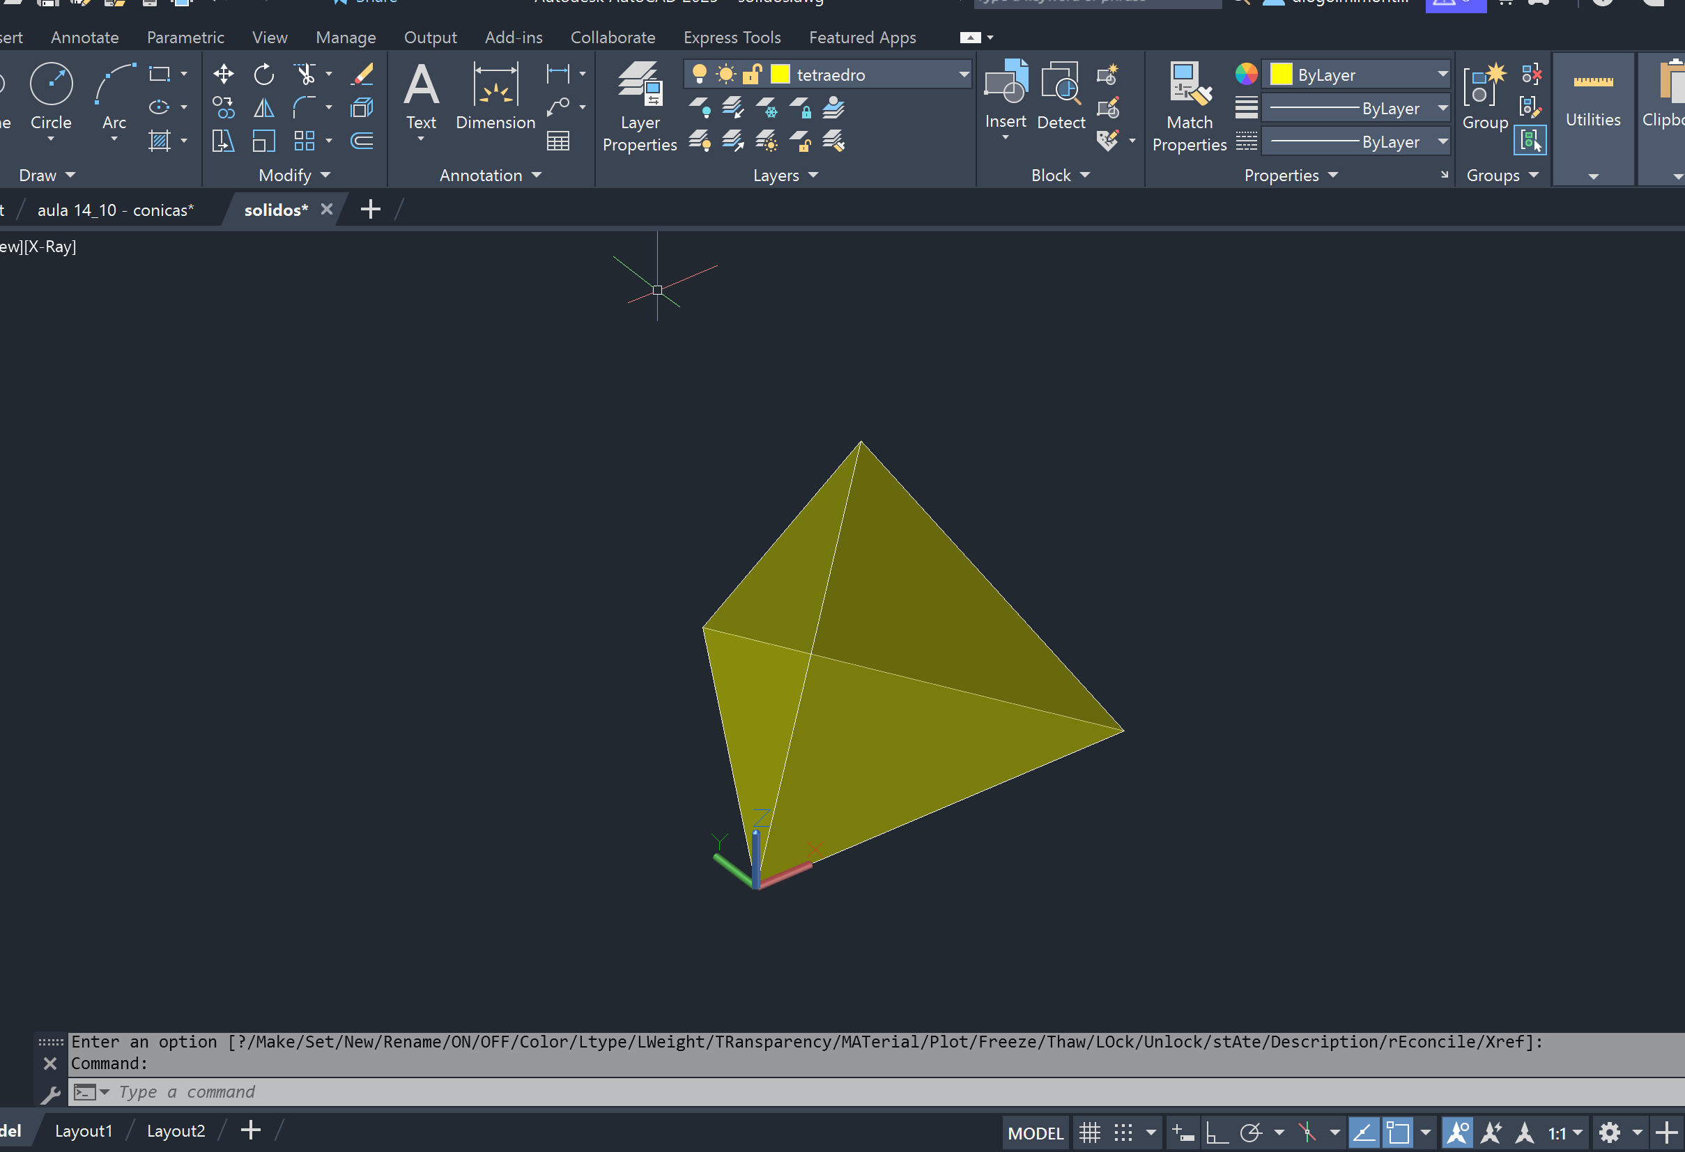Select the Dimension annotation tool
The width and height of the screenshot is (1685, 1152).
pyautogui.click(x=495, y=85)
